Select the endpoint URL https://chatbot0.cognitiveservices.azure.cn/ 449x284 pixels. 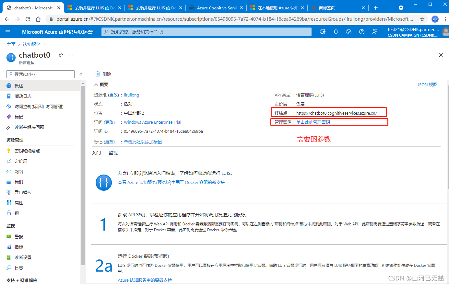coord(337,113)
